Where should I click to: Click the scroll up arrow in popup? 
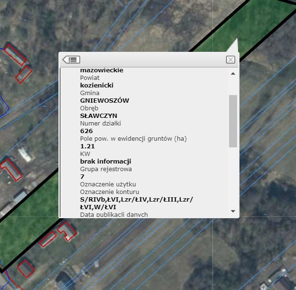233,74
